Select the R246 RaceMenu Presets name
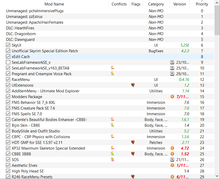The height and width of the screenshot is (179, 220). click(32, 177)
